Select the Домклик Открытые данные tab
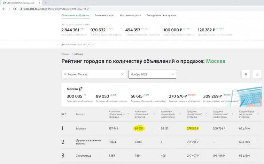This screenshot has width=264, height=164. tap(21, 3)
